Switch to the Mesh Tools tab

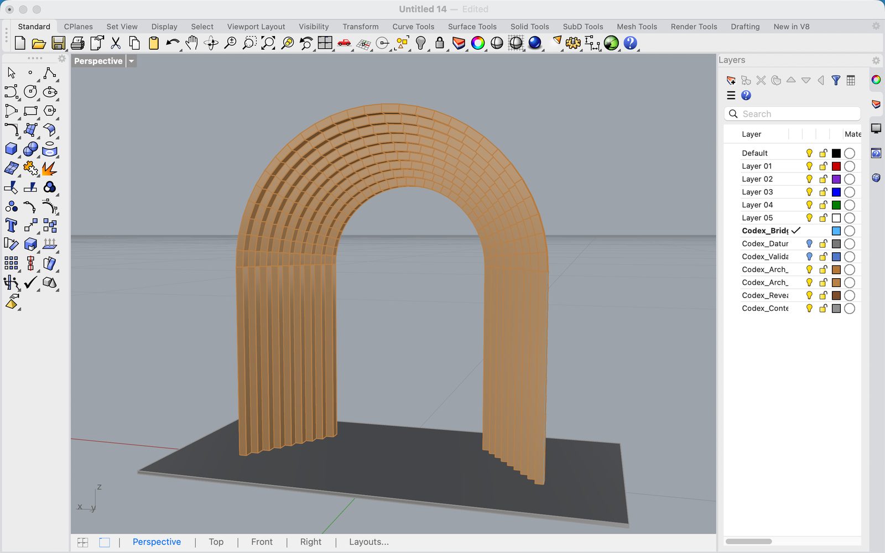click(637, 27)
